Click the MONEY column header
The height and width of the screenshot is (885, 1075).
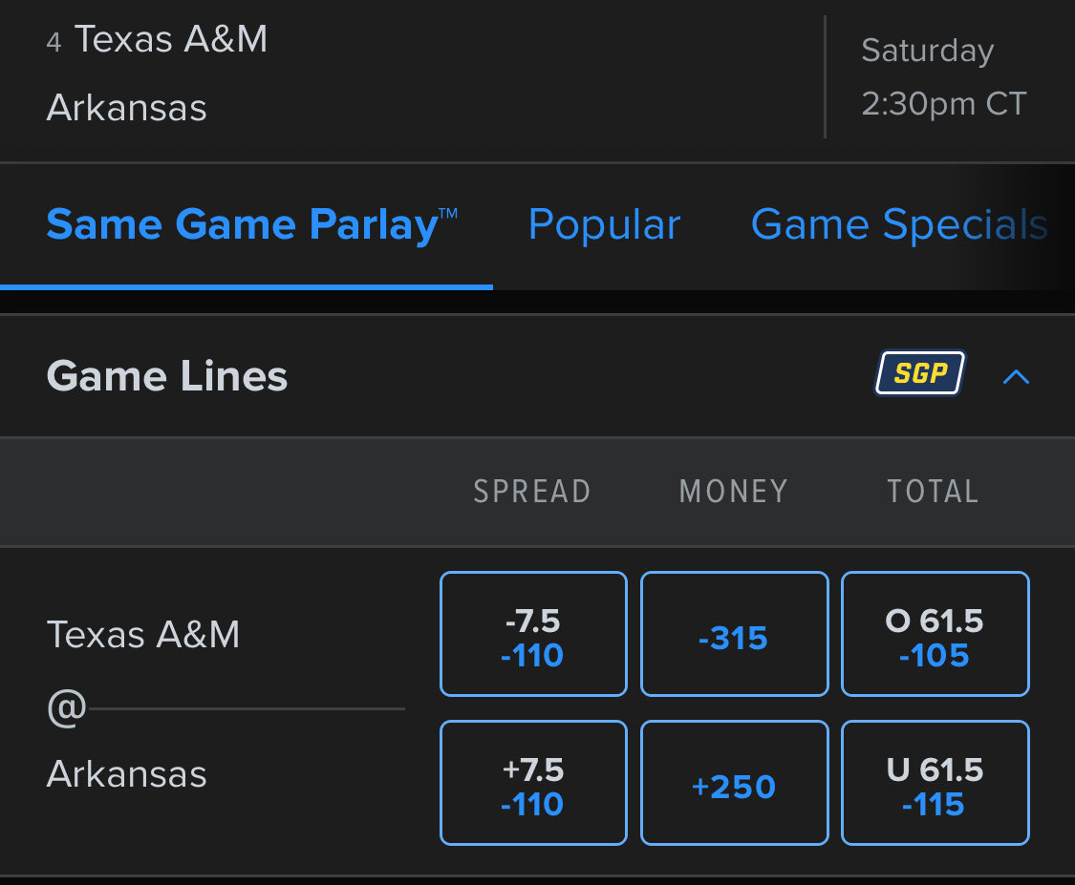[733, 491]
